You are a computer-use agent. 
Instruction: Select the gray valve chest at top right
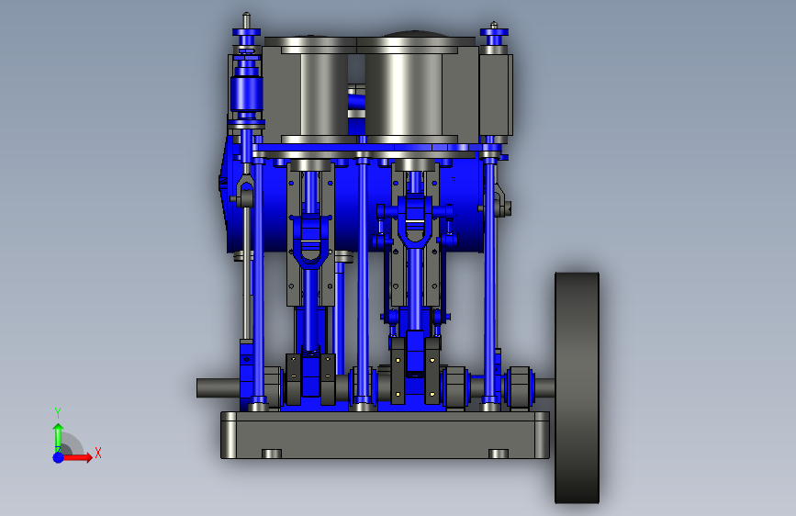click(x=496, y=95)
